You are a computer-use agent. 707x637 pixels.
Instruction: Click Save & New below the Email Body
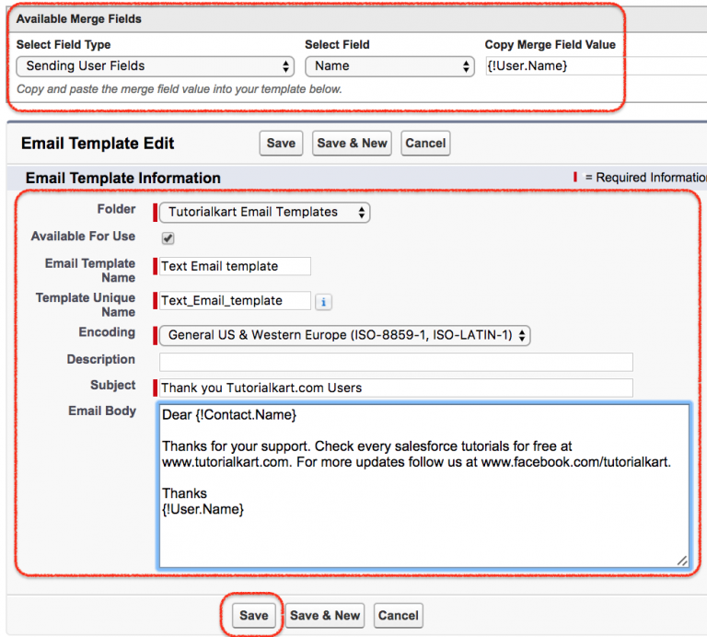coord(325,616)
